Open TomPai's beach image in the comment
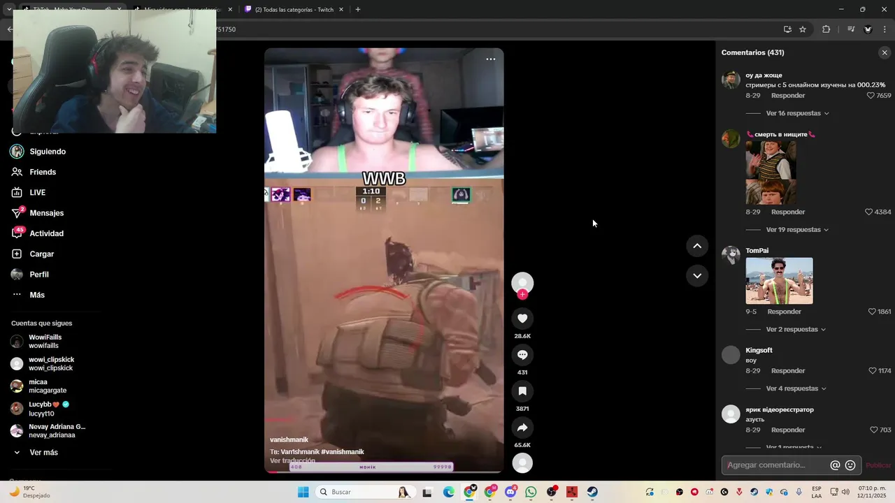895x503 pixels. coord(779,281)
